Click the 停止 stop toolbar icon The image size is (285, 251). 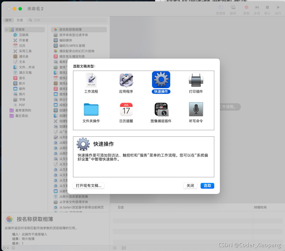(267, 7)
